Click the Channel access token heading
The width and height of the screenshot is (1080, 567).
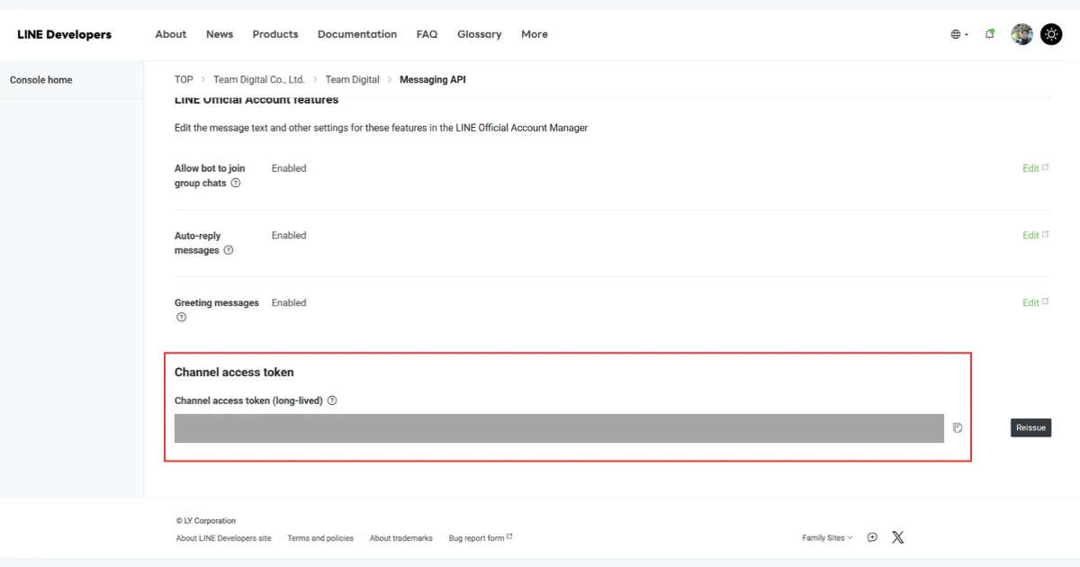click(x=234, y=372)
